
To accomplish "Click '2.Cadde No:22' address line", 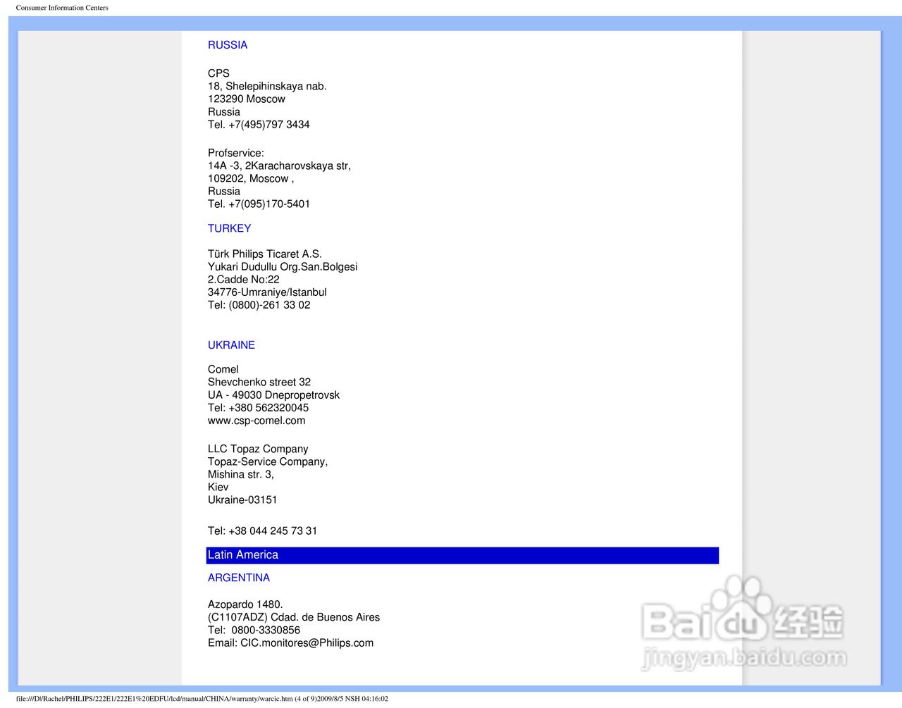I will [x=243, y=280].
